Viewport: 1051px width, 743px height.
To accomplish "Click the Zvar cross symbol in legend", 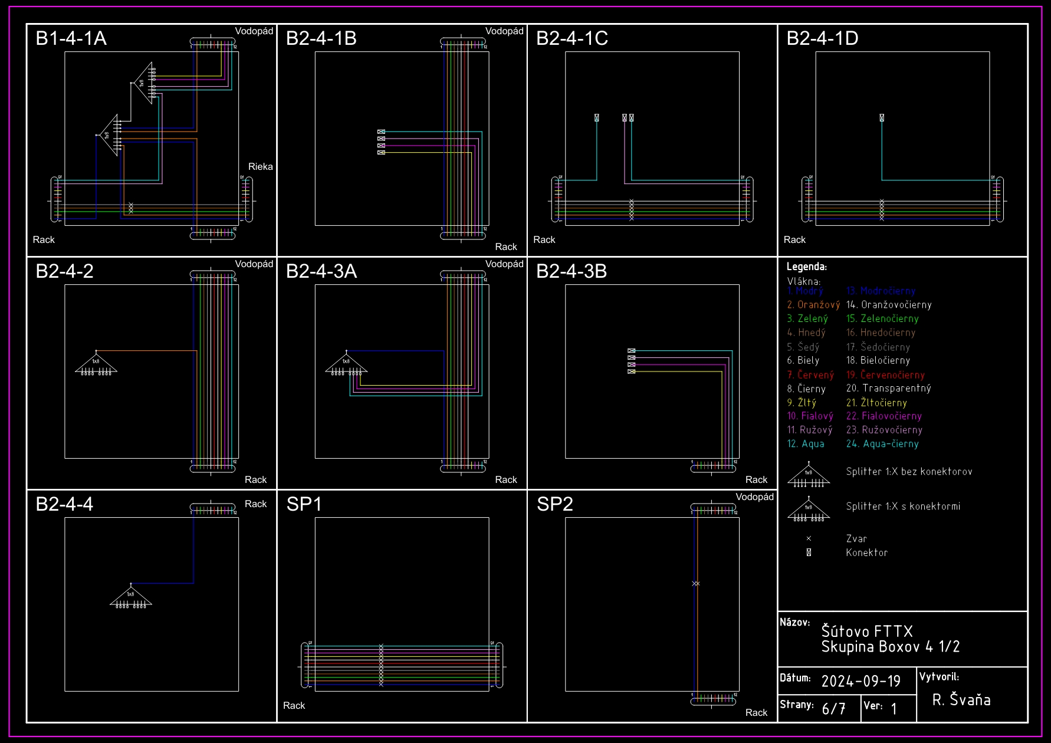I will 809,538.
